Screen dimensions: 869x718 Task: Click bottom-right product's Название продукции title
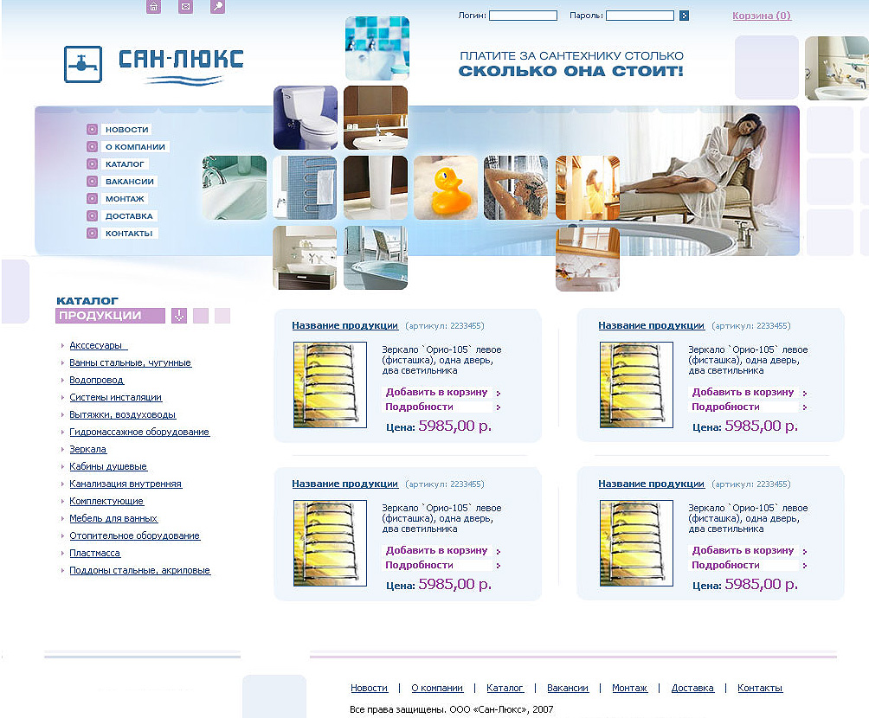pyautogui.click(x=651, y=484)
